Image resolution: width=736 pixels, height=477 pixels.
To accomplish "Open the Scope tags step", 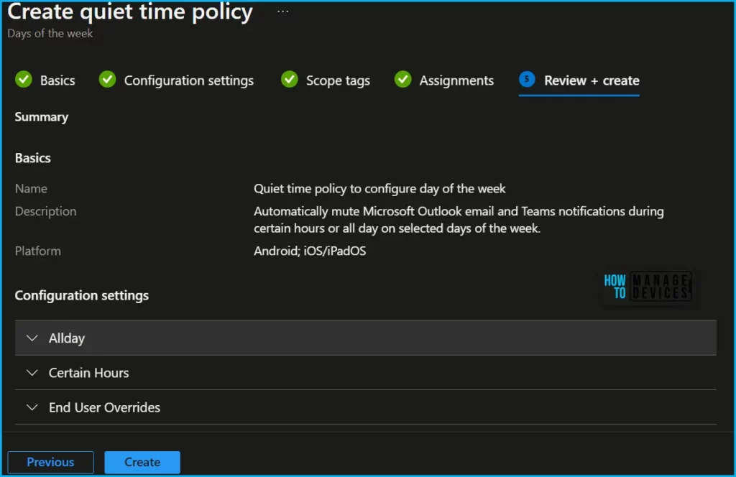I will click(x=338, y=80).
